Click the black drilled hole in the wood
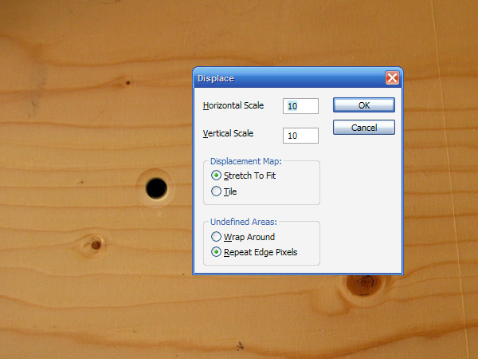 (x=156, y=188)
